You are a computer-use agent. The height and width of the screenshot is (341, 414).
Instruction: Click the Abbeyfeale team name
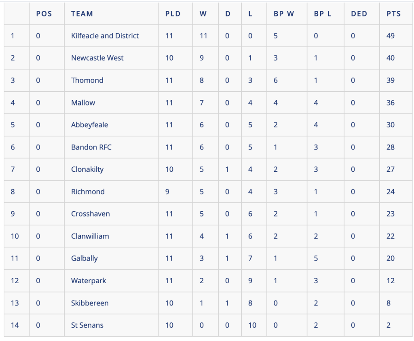(89, 125)
